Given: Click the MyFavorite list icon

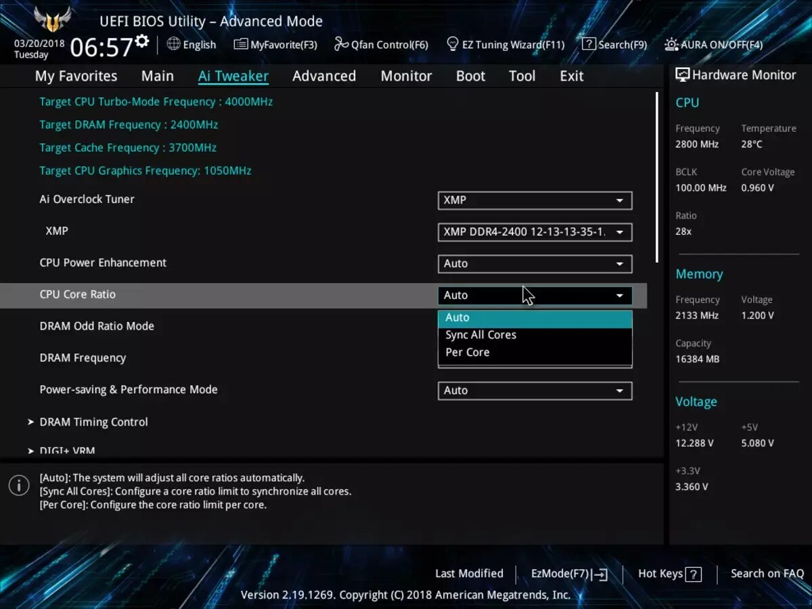Looking at the screenshot, I should click(x=240, y=44).
